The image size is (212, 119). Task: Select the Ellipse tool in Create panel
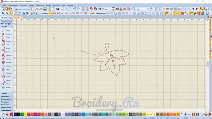pyautogui.click(x=3, y=48)
